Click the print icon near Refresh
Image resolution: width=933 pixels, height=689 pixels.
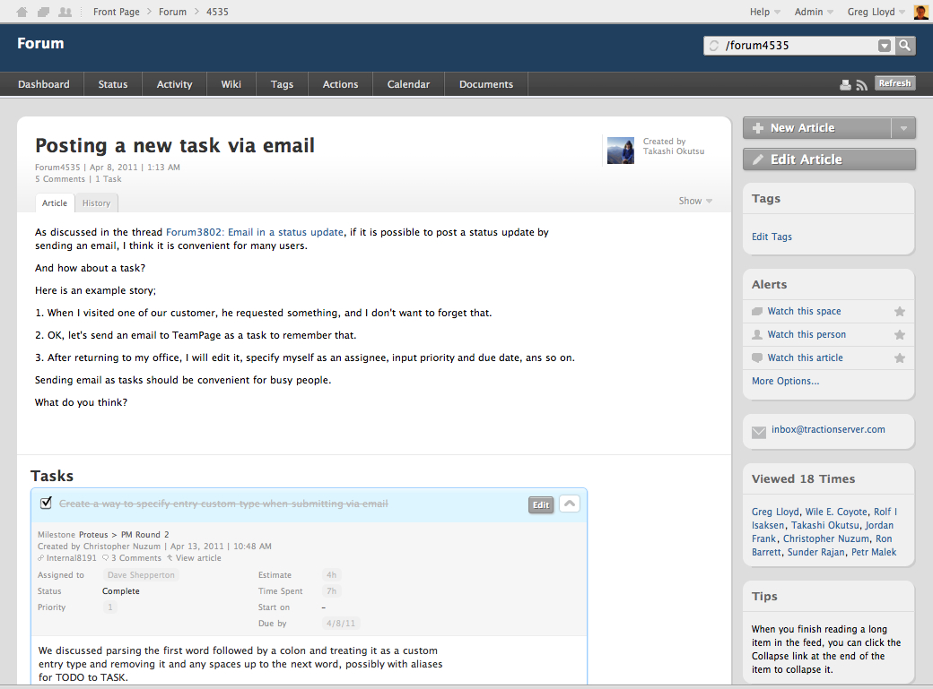tap(845, 84)
